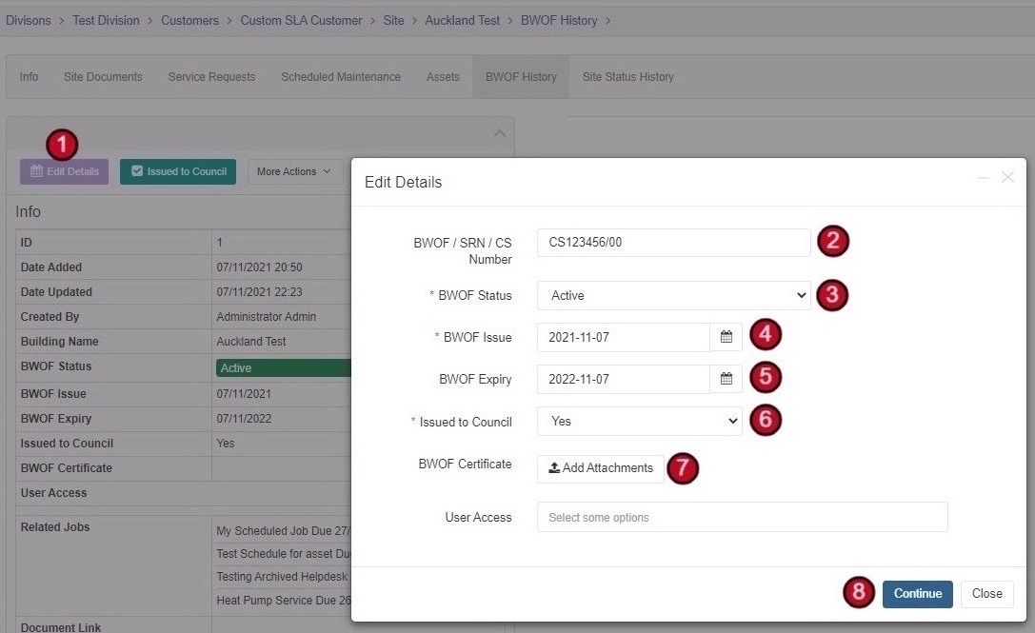Open the BWOF Expiry calendar picker
The image size is (1035, 633).
[x=726, y=379]
